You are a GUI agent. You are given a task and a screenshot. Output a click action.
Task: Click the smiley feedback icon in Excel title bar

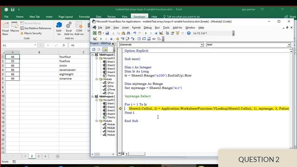point(6,9)
